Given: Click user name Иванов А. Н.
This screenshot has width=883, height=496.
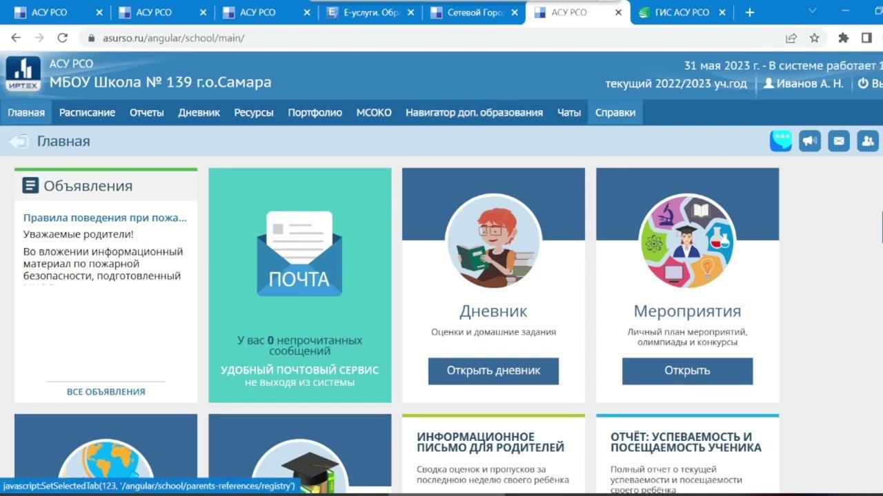Looking at the screenshot, I should pos(810,83).
